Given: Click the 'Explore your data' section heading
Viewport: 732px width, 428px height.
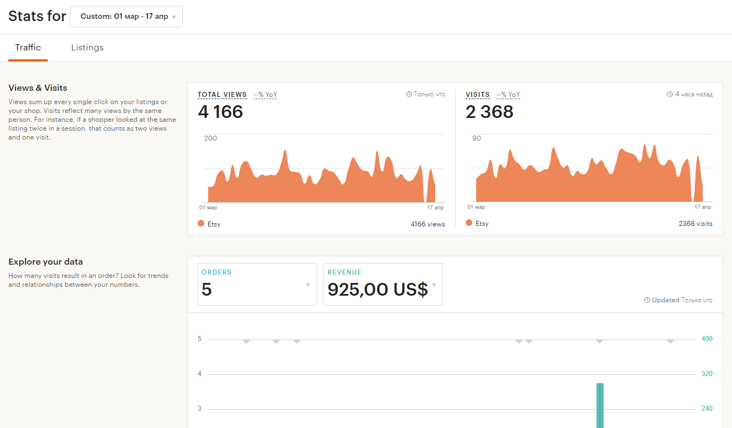Looking at the screenshot, I should pos(45,262).
